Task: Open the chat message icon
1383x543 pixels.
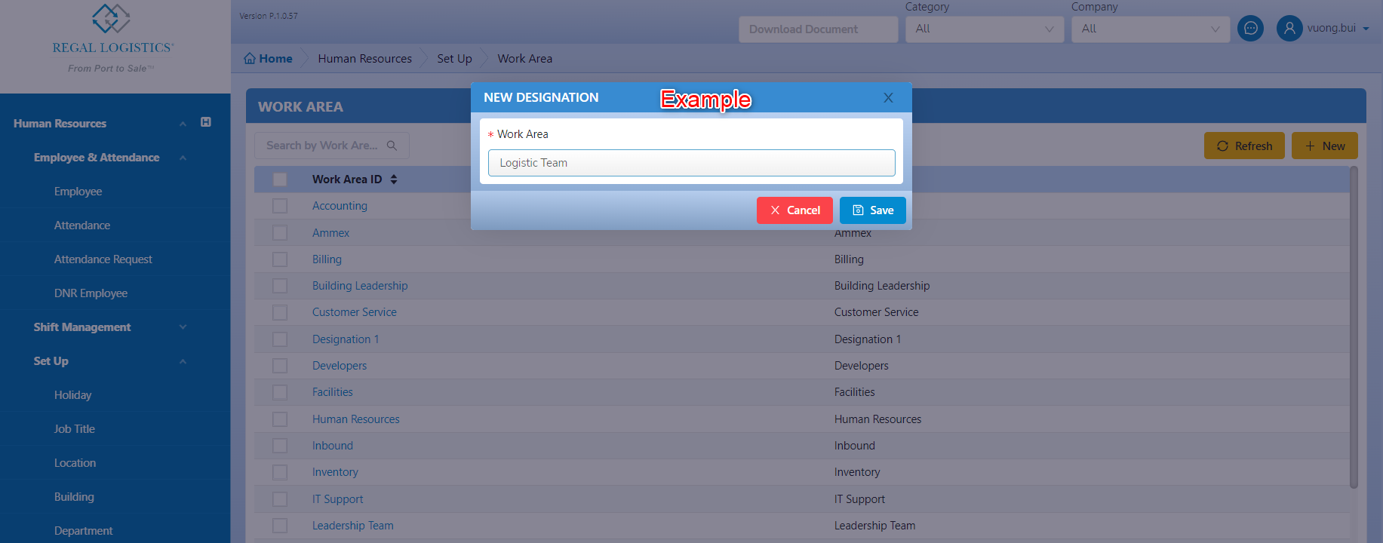Action: [1250, 29]
